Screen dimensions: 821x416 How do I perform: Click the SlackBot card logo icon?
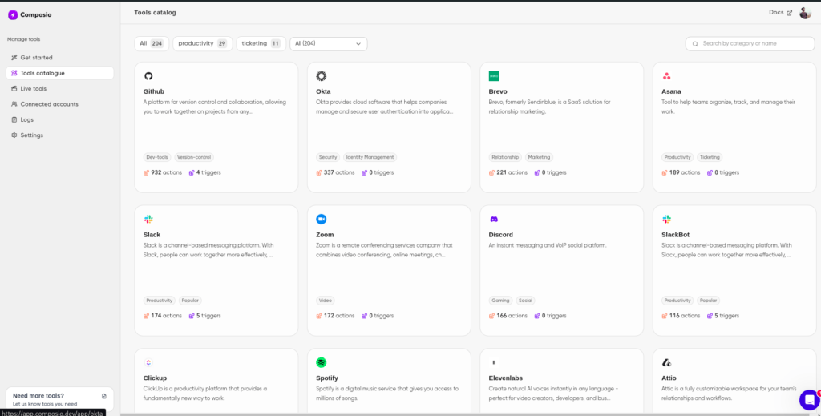tap(666, 220)
